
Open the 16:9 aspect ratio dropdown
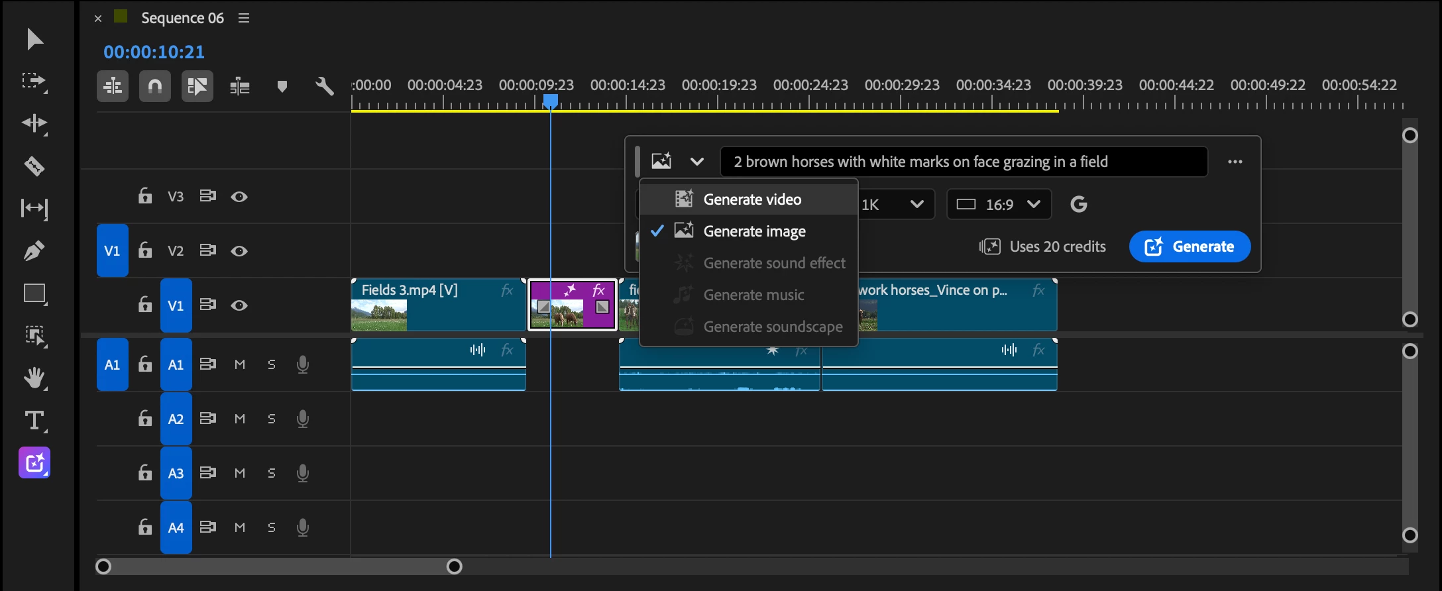coord(999,204)
